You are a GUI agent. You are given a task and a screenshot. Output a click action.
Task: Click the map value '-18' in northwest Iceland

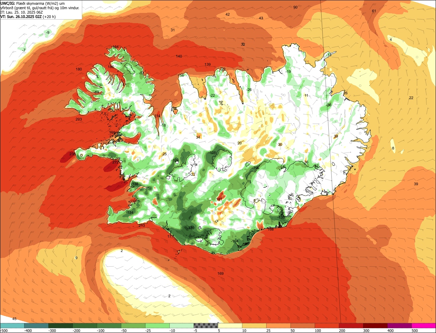pyautogui.click(x=163, y=125)
